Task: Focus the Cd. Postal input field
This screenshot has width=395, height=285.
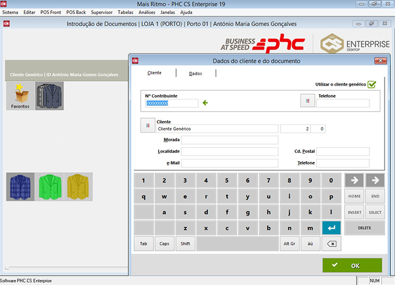Action: coord(343,152)
